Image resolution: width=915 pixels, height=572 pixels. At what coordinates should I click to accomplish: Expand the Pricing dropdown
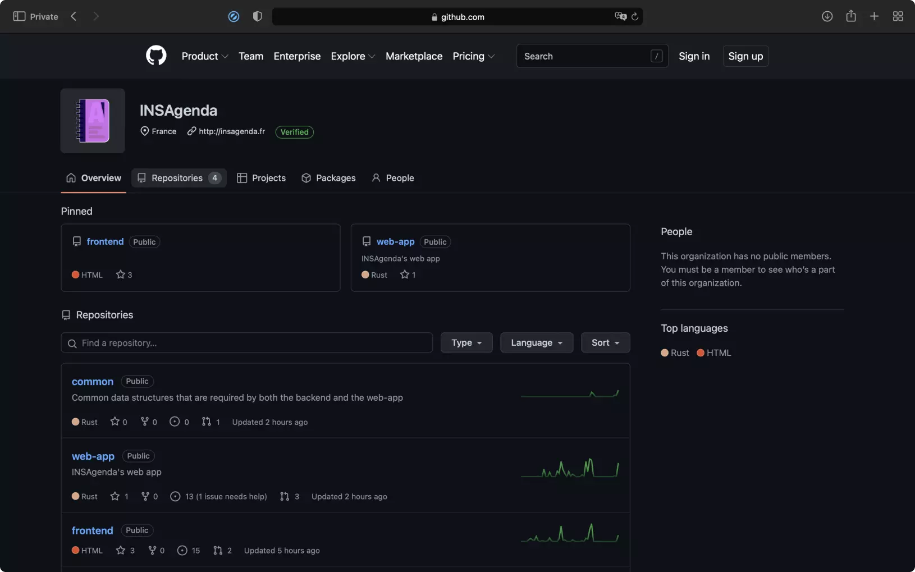coord(473,56)
